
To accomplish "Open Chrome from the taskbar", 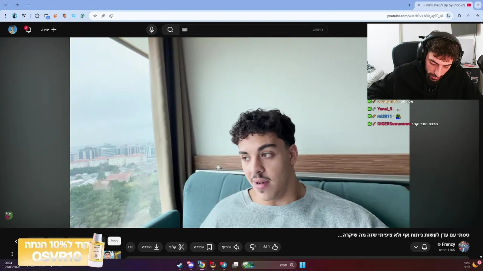I will click(202, 265).
